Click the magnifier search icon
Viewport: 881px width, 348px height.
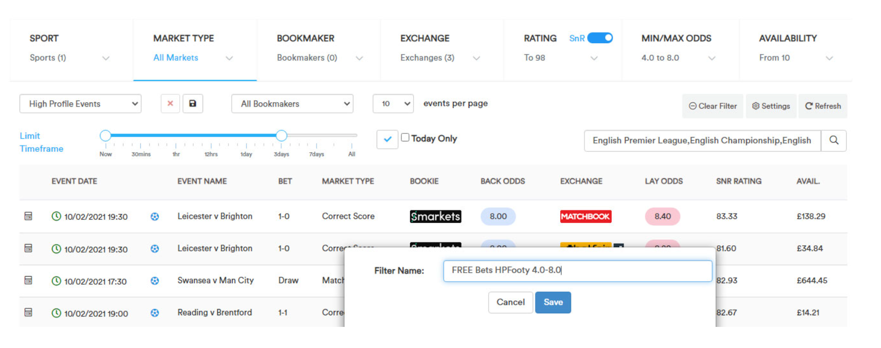tap(834, 140)
